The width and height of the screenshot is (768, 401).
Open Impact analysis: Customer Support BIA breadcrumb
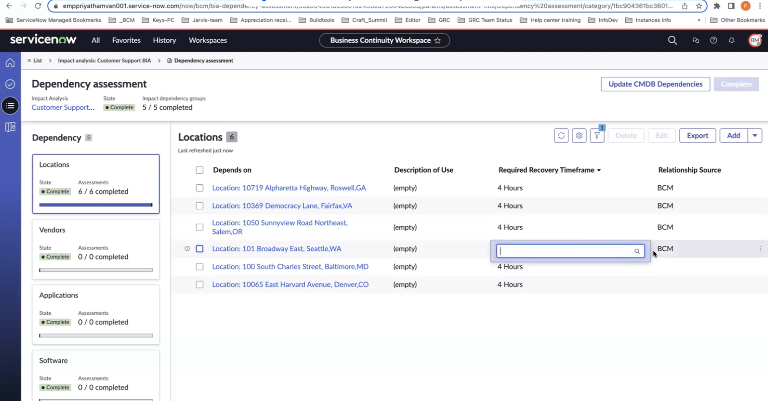tap(104, 61)
